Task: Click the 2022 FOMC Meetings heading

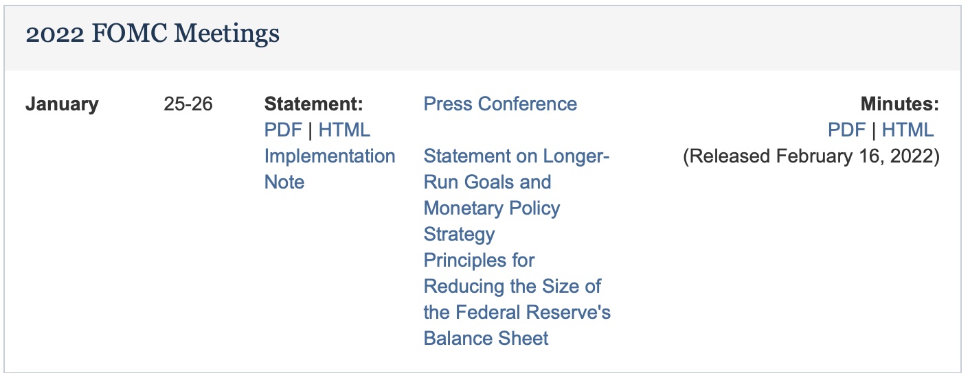Action: coord(153,34)
